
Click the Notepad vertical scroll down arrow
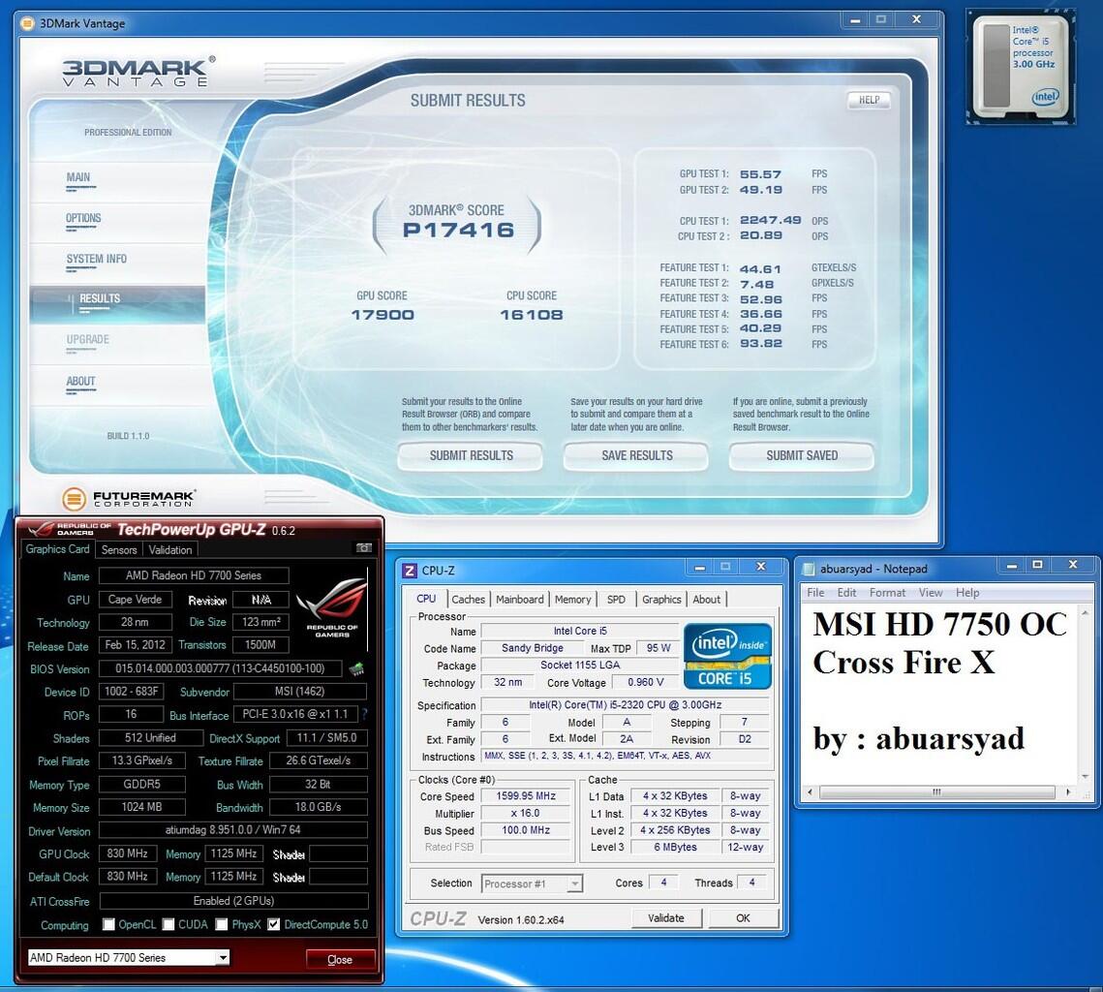tap(1084, 777)
